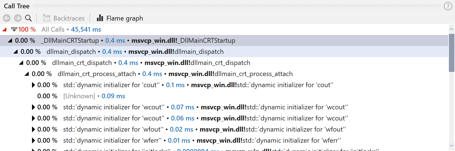The image size is (455, 151).
Task: Expand the 'wcout' initializer taking 0.07 ms
Action: pos(33,107)
